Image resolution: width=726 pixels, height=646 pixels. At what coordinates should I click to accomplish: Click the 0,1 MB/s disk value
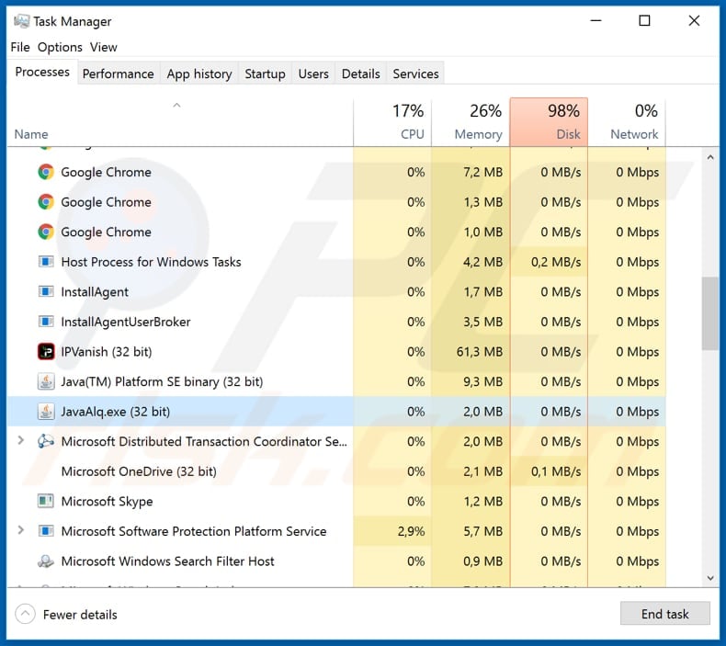(x=556, y=471)
